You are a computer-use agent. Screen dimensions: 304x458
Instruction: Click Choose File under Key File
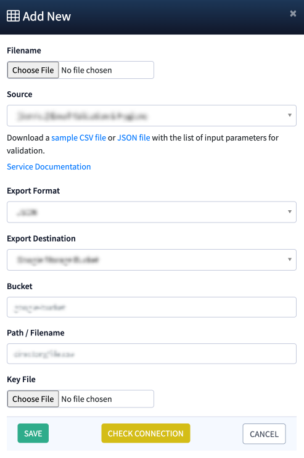pyautogui.click(x=33, y=399)
